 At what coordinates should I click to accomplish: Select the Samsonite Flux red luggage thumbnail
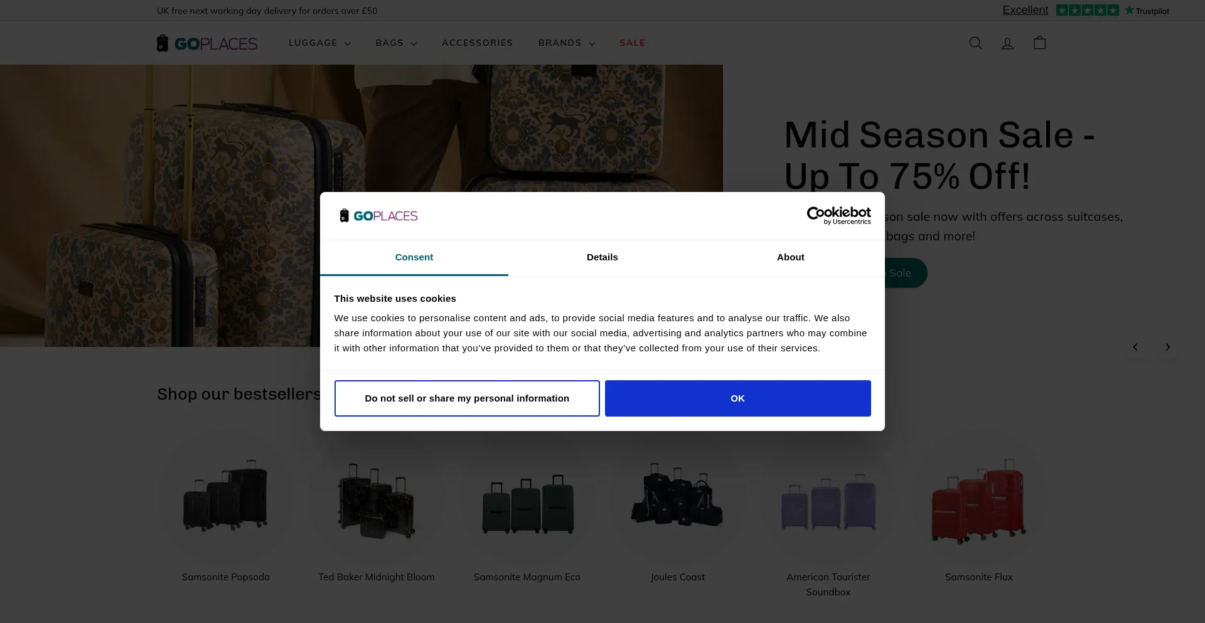click(978, 500)
